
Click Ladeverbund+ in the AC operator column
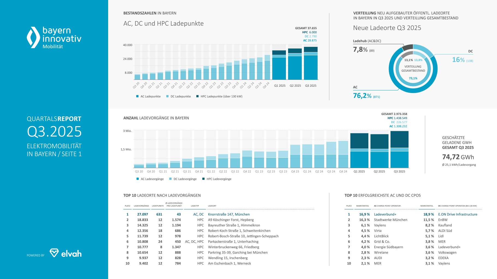(385, 214)
